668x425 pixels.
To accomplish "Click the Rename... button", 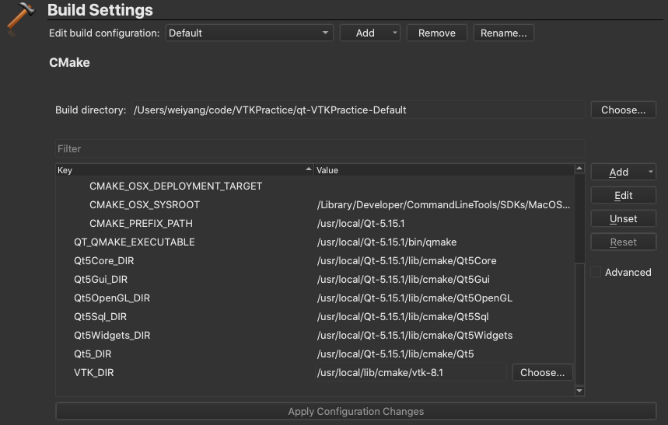I will click(504, 33).
